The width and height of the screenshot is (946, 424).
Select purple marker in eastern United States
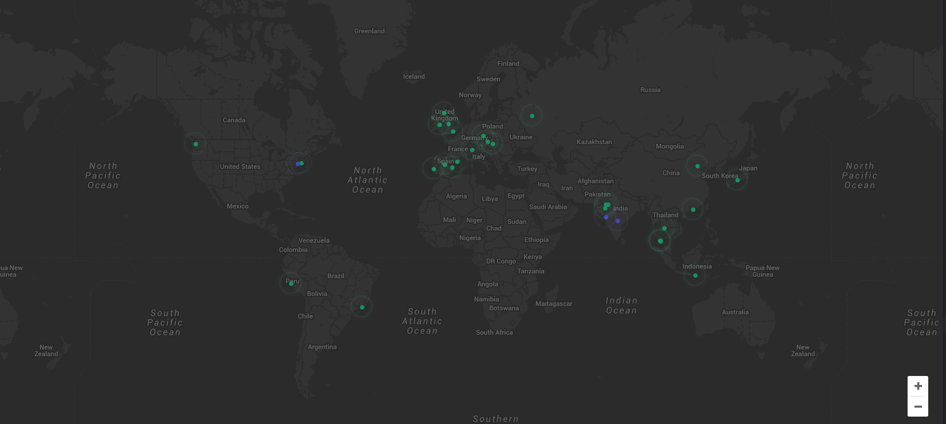(298, 164)
